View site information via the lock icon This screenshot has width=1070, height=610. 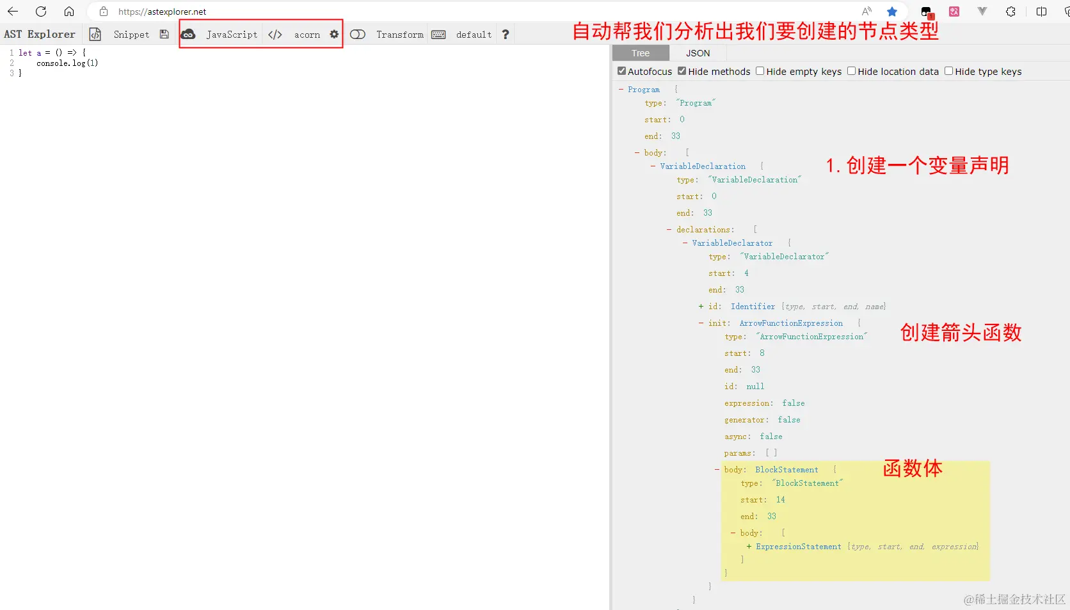tap(104, 12)
